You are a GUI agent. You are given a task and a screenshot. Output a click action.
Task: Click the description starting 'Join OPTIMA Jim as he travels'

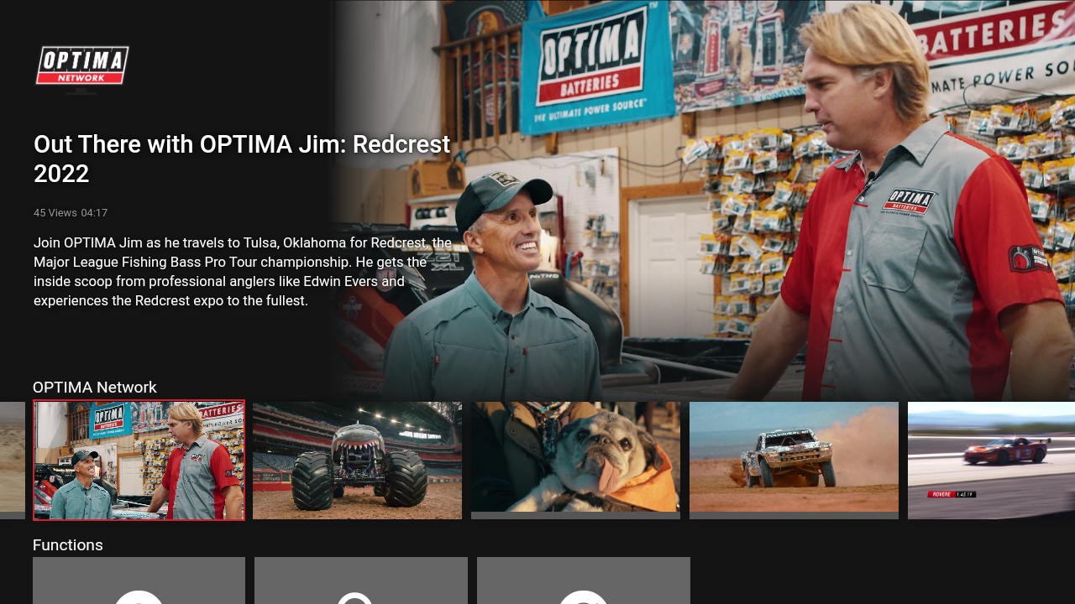point(243,271)
